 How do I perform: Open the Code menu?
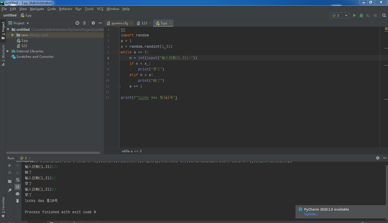coord(51,9)
